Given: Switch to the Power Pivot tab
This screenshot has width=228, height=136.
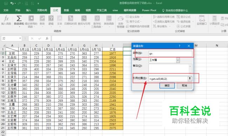Looking at the screenshot, I should pyautogui.click(x=149, y=10).
